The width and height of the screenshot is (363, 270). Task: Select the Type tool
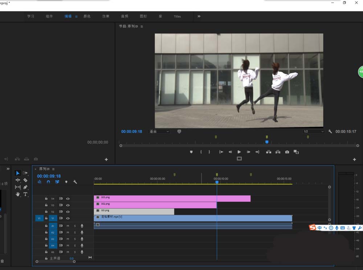coord(25,195)
